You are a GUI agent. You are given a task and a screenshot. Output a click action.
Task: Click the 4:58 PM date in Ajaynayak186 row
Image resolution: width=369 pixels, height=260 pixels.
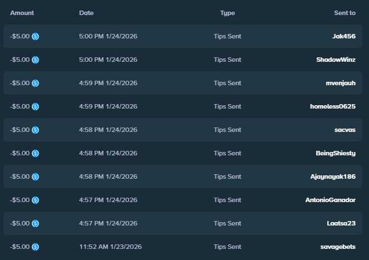[x=109, y=176]
